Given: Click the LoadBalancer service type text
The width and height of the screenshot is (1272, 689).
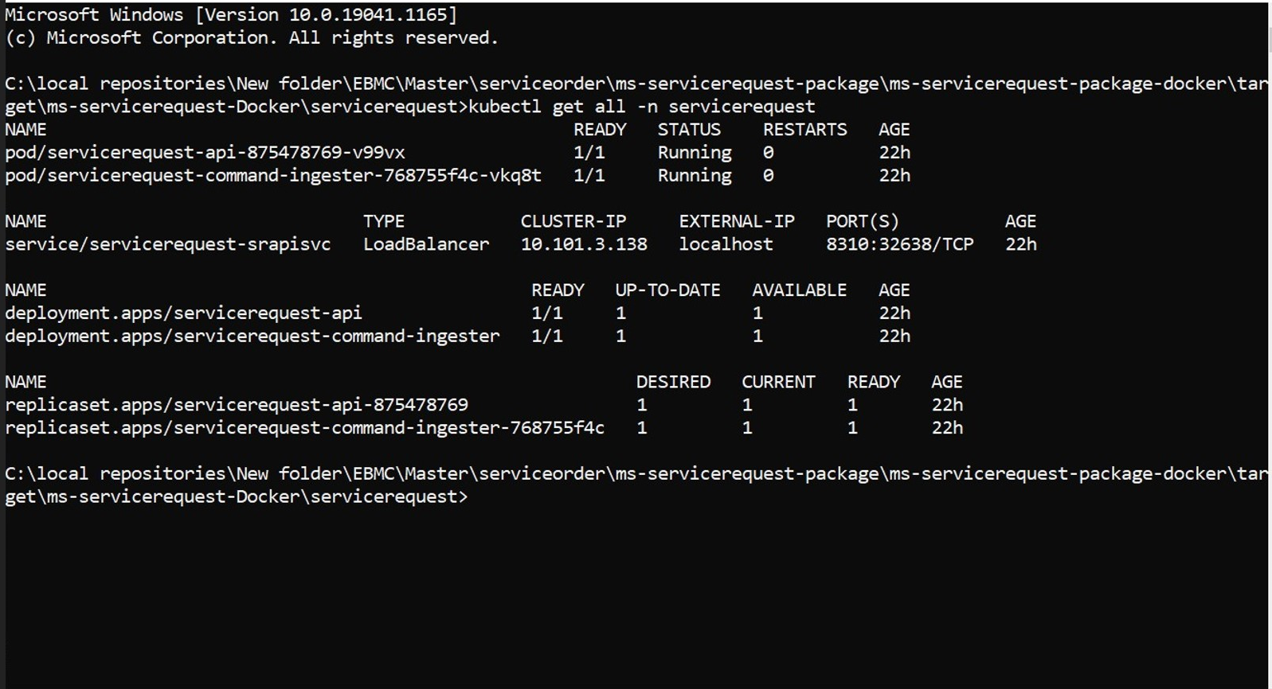Looking at the screenshot, I should pos(426,244).
